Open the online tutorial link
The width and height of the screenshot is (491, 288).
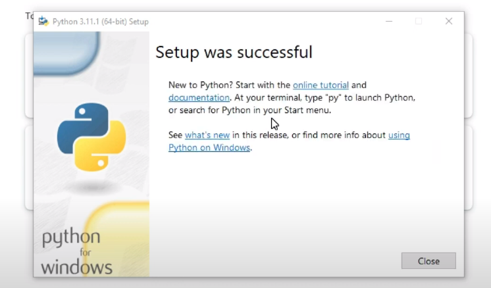(x=321, y=85)
